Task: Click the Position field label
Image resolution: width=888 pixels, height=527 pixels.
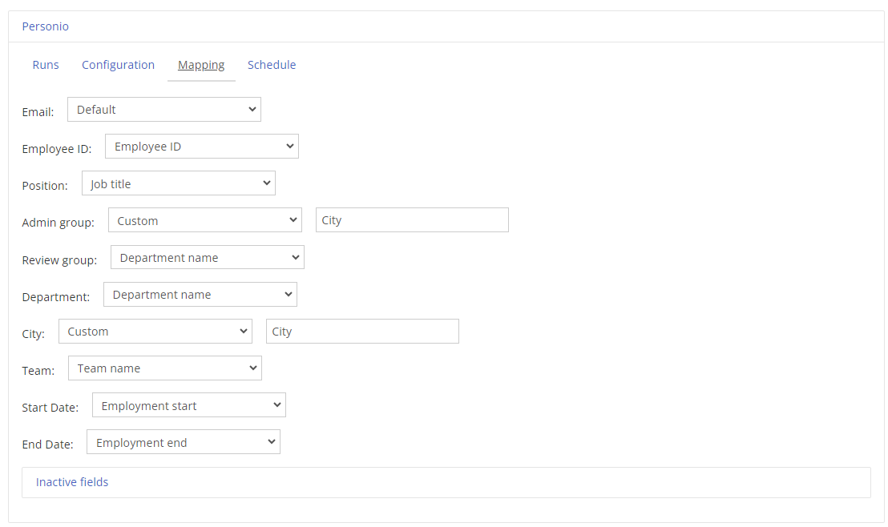Action: [x=45, y=186]
